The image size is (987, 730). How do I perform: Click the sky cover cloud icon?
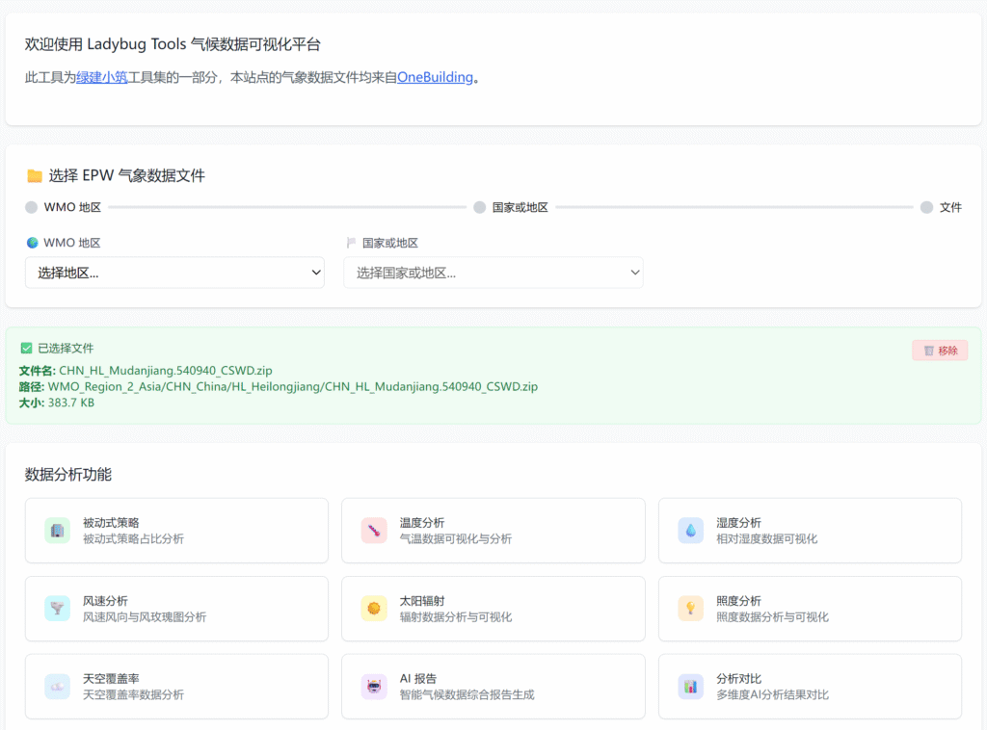tap(57, 687)
